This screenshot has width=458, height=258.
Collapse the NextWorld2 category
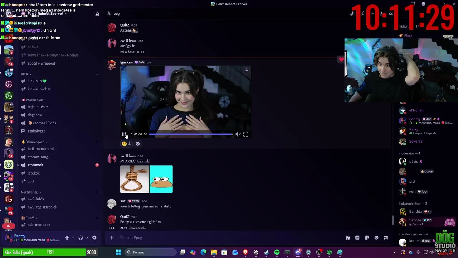coord(31,192)
